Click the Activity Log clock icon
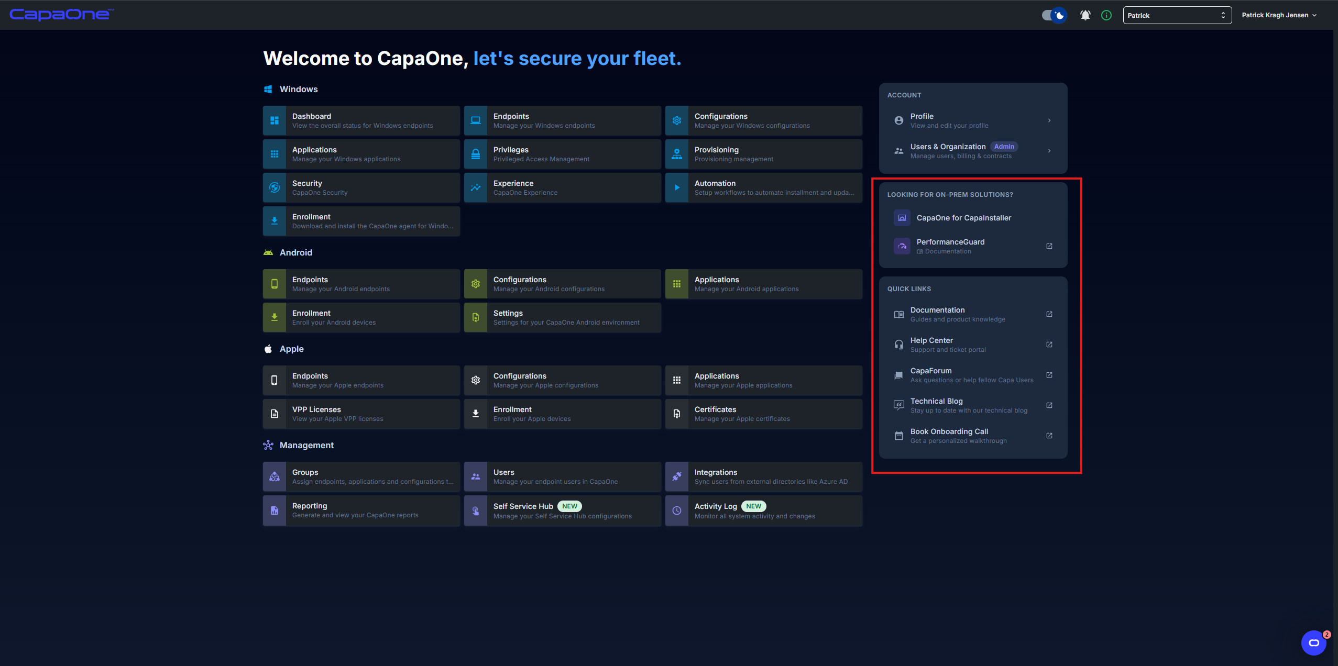This screenshot has height=666, width=1338. (677, 510)
